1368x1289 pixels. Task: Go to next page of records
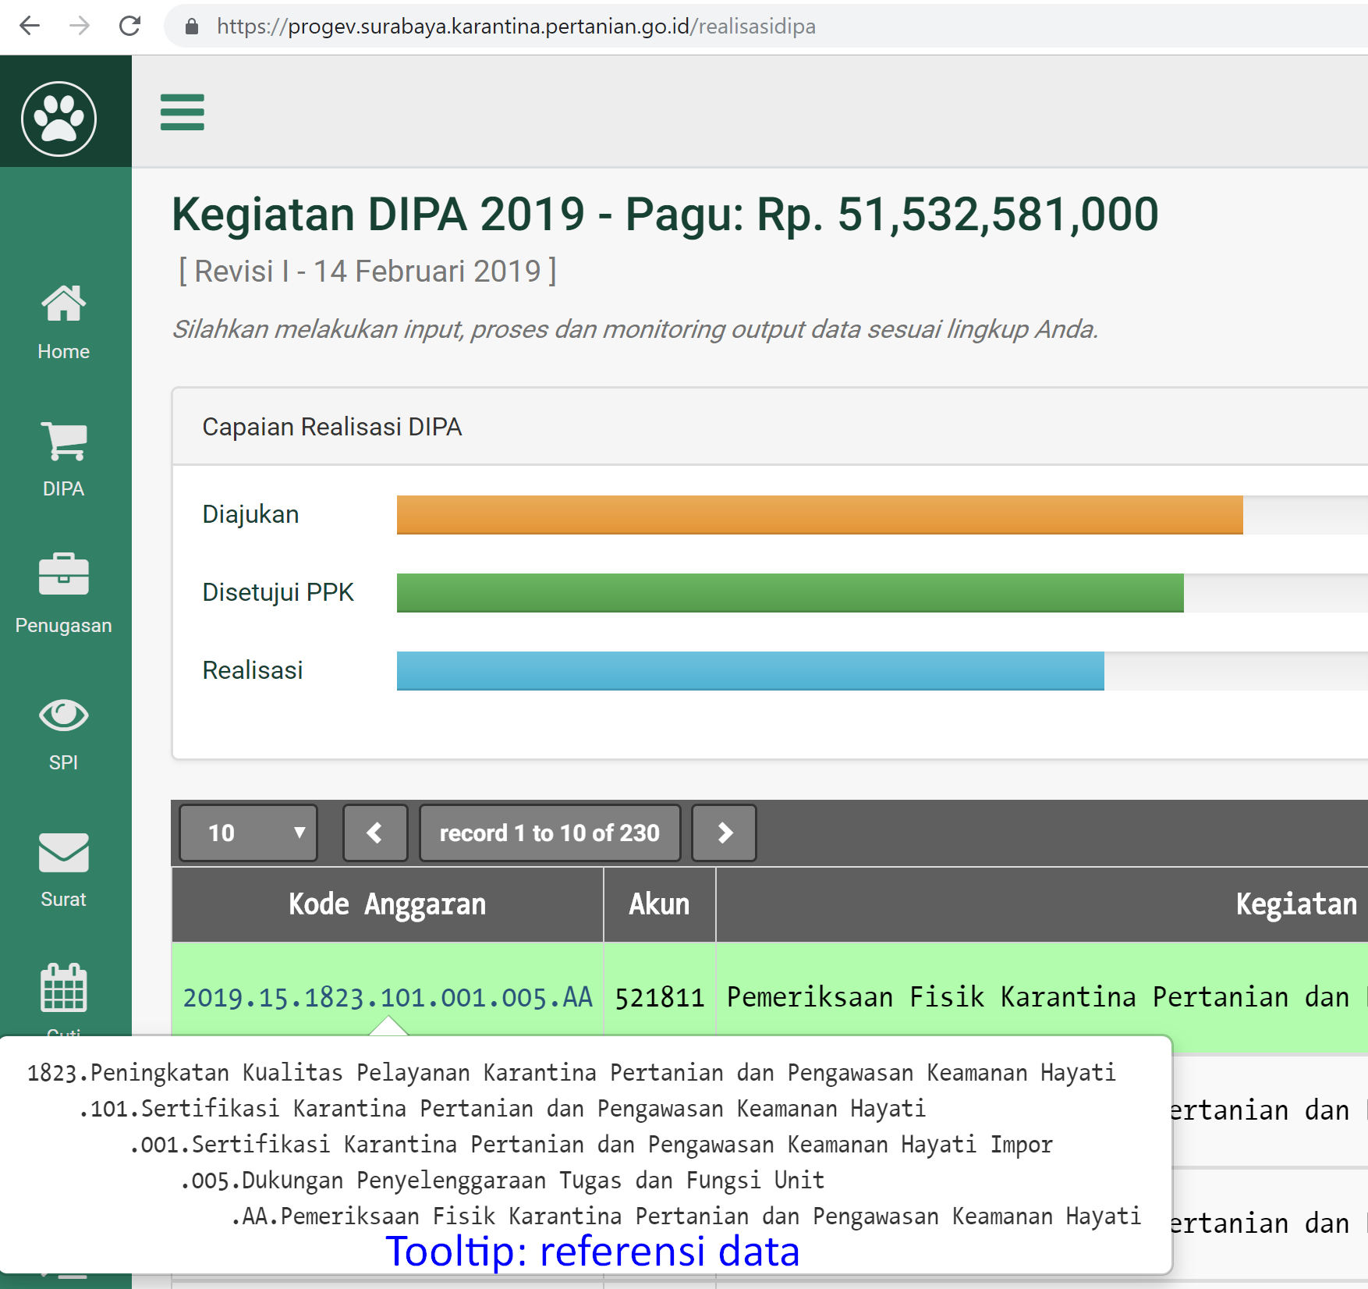pyautogui.click(x=724, y=833)
